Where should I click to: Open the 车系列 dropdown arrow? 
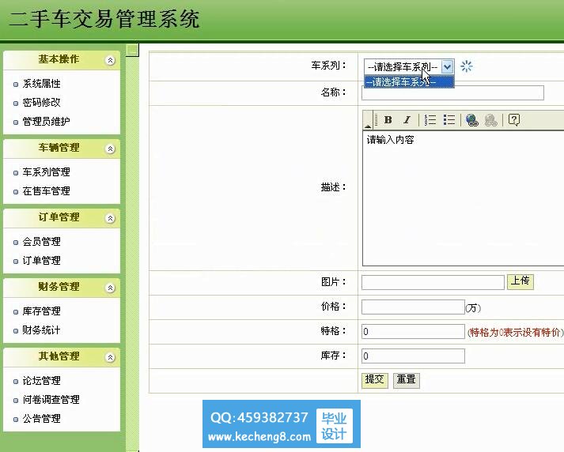pyautogui.click(x=447, y=67)
